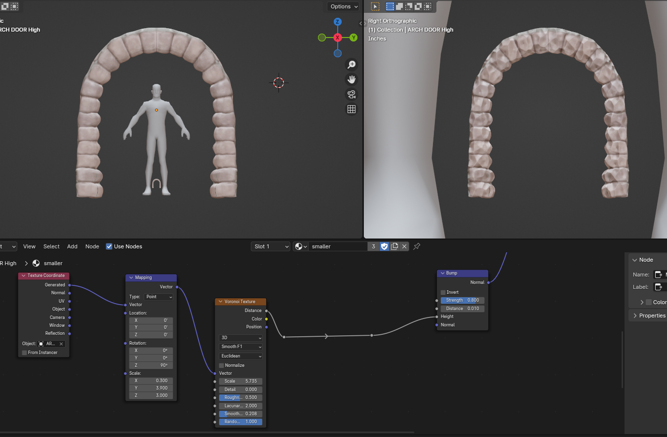Enable the Voronoi Normalize checkbox
The width and height of the screenshot is (667, 437).
[x=222, y=365]
